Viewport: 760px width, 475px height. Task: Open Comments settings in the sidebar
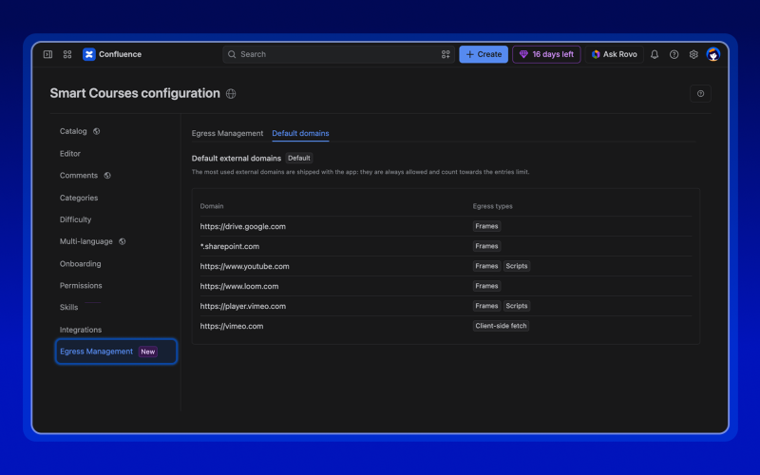tap(79, 176)
